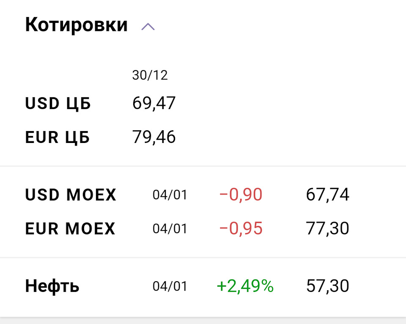Click divider line below EUR ЦБ row
The width and height of the screenshot is (406, 324).
(x=203, y=166)
